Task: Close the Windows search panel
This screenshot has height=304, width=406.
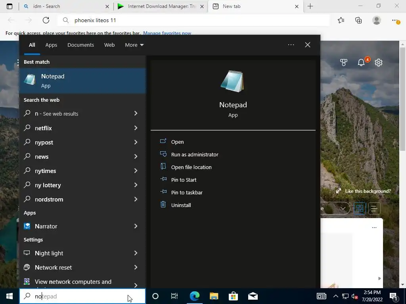Action: tap(307, 45)
